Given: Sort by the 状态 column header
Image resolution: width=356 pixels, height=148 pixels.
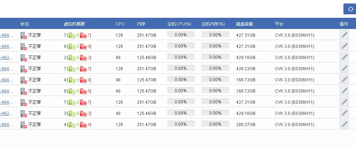Looking at the screenshot, I should (25, 24).
